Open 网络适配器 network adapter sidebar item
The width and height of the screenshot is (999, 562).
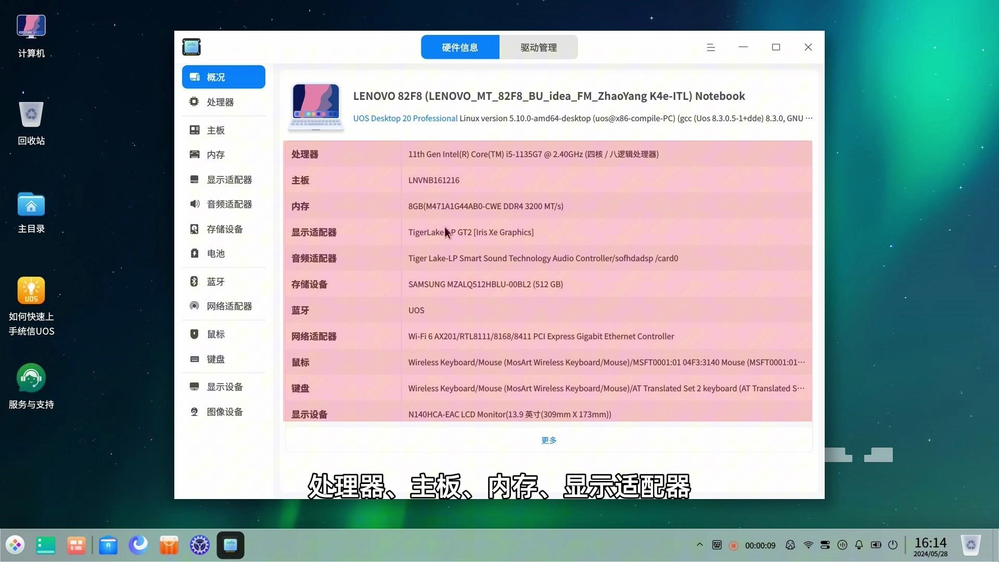point(223,306)
